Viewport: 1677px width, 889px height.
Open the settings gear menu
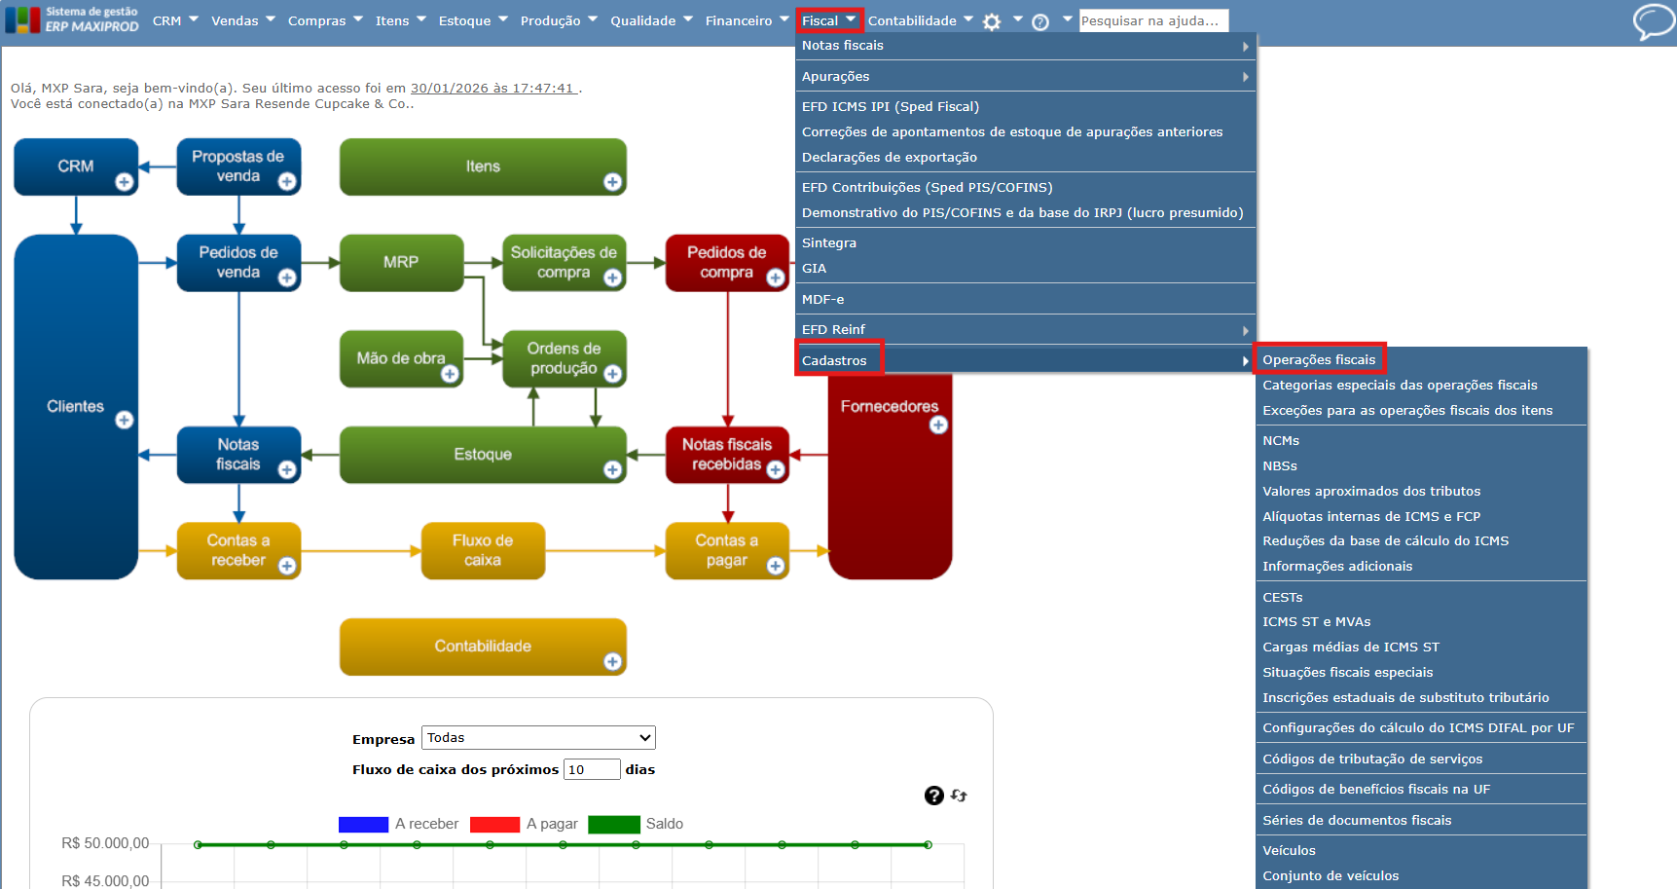coord(992,21)
